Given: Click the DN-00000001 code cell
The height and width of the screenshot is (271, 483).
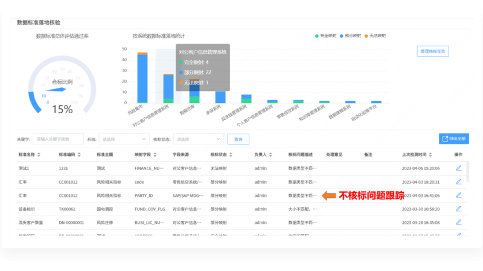Looking at the screenshot, I should [x=71, y=222].
